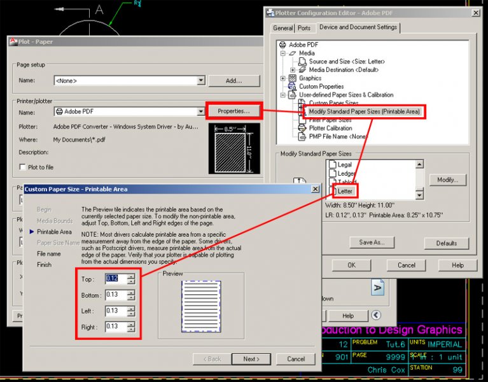
Task: Click the Right margin input field
Action: coord(116,327)
